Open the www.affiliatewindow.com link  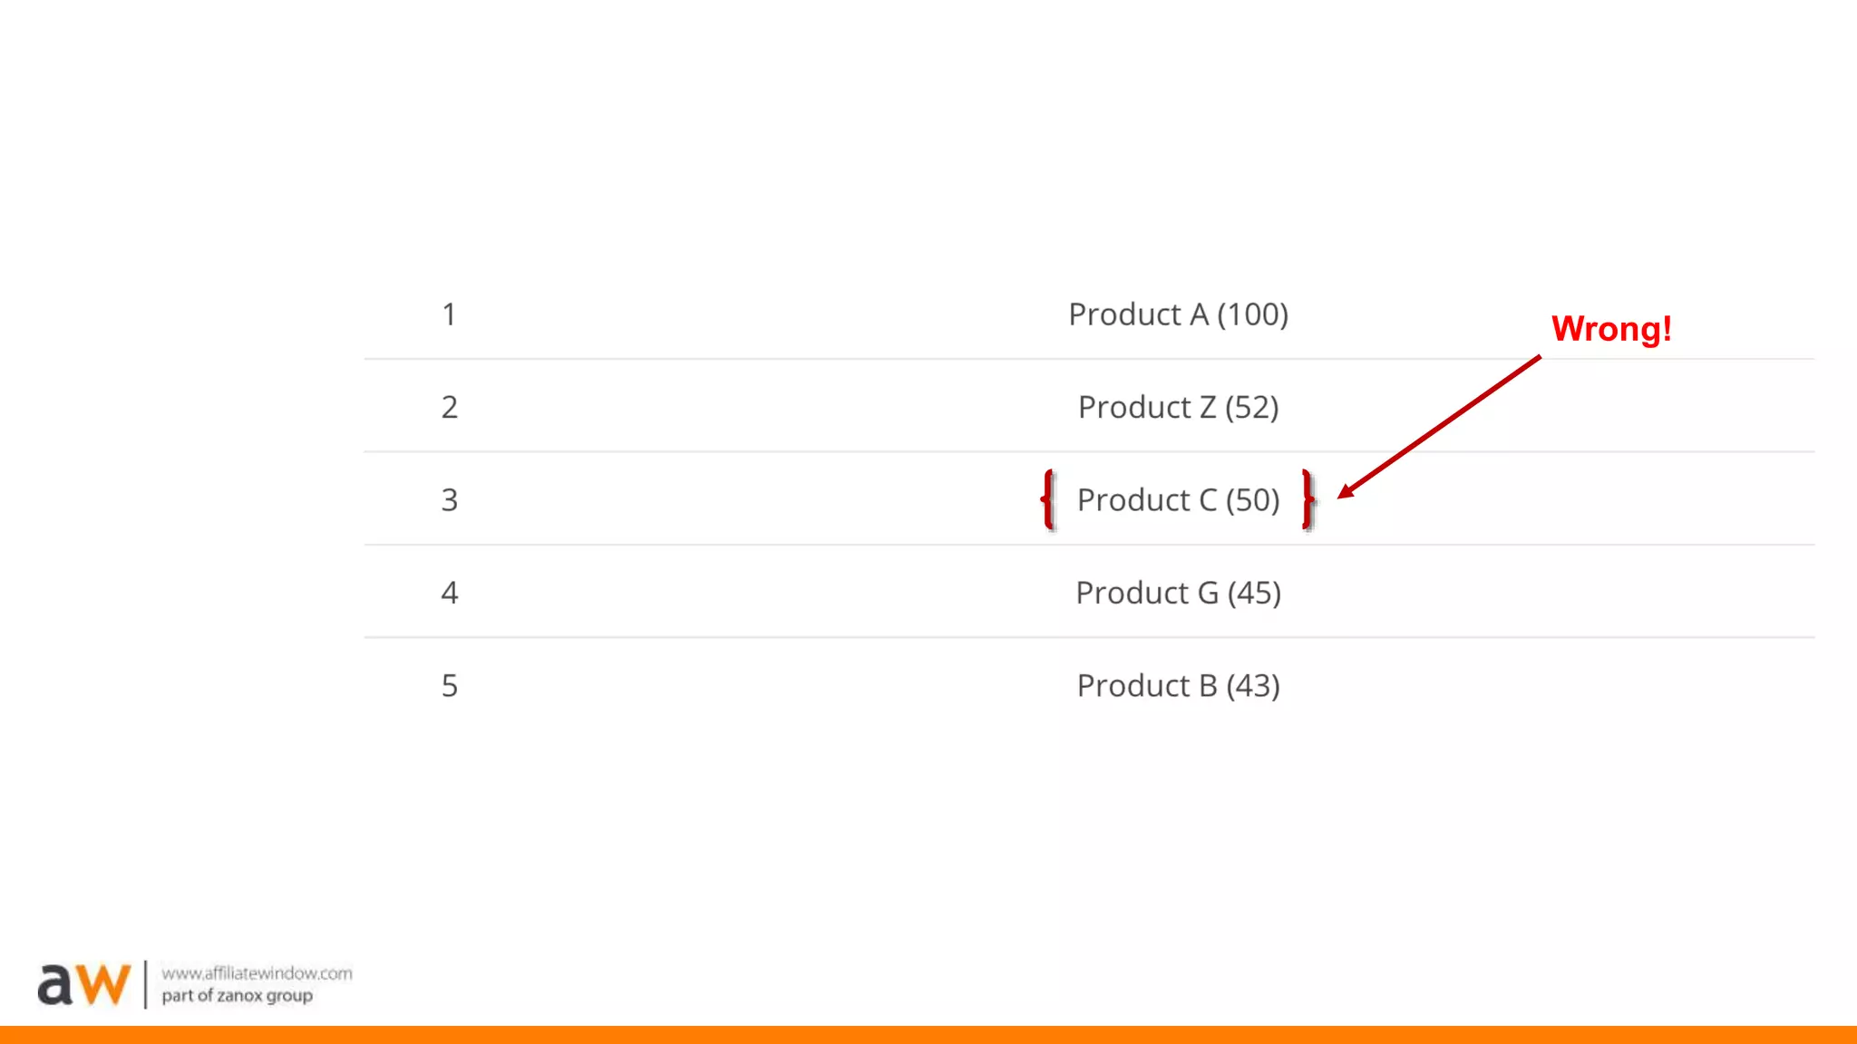click(257, 973)
